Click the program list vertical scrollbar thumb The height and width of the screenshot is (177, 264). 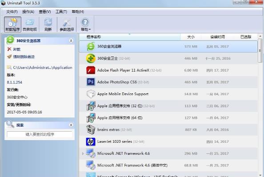[260, 51]
